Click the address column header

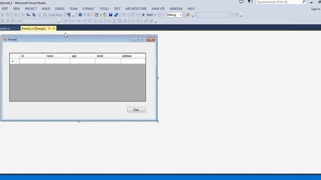133,56
